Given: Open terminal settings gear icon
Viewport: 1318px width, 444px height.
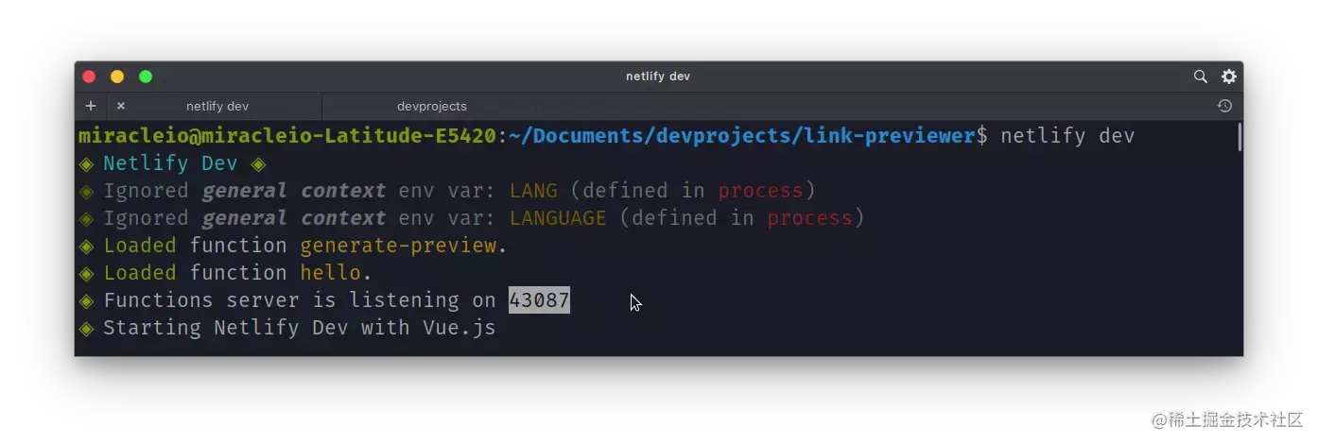Looking at the screenshot, I should (x=1228, y=77).
